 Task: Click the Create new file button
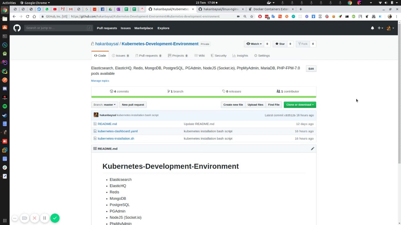233,105
